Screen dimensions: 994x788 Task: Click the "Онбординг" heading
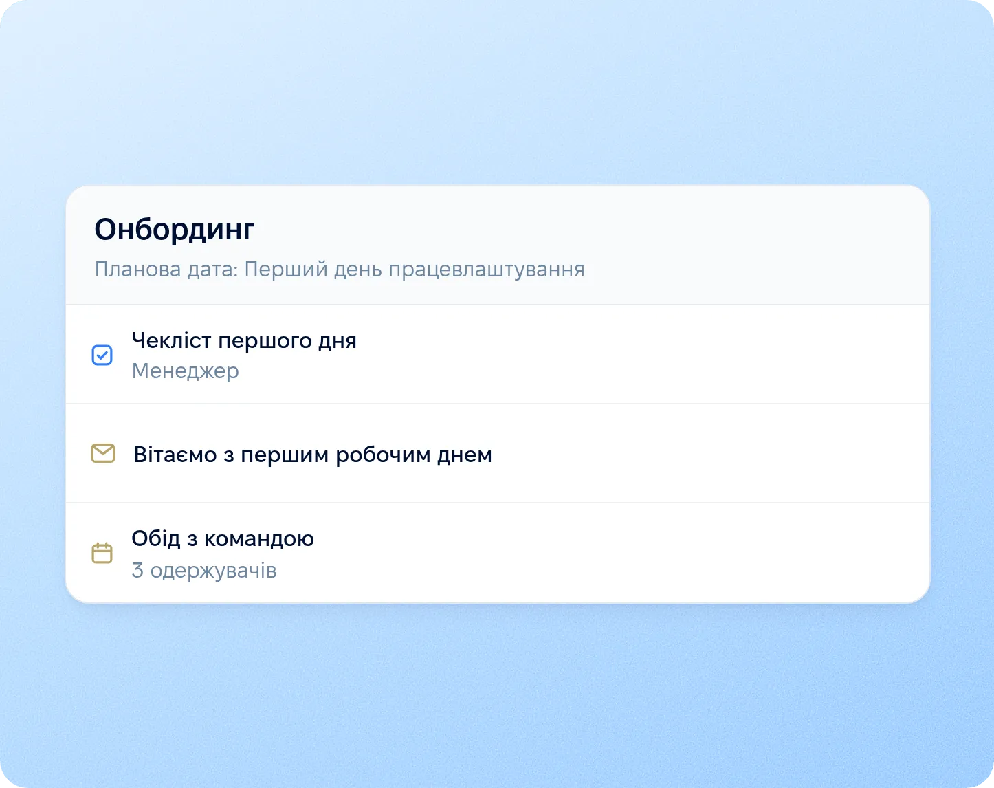(x=175, y=230)
